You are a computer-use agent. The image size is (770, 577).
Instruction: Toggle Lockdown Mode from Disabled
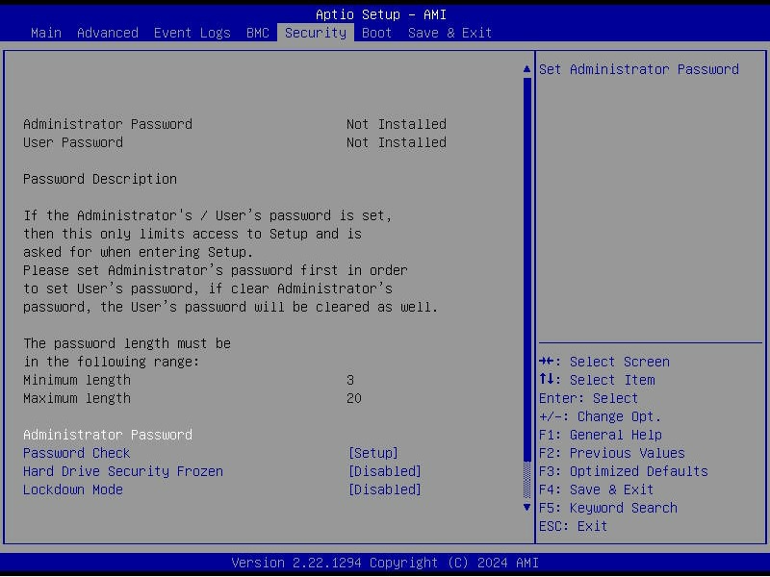385,489
